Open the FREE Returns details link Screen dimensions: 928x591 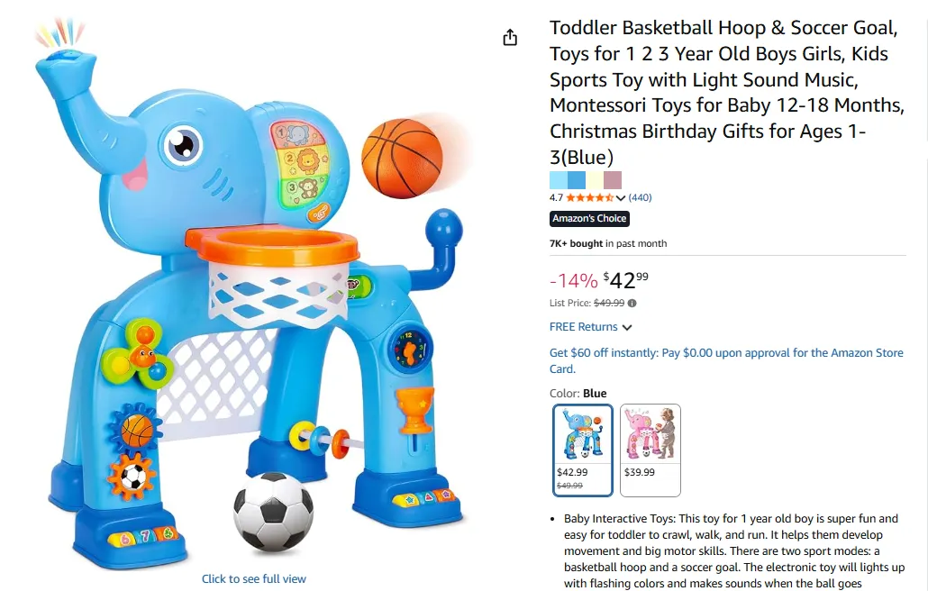(x=583, y=326)
